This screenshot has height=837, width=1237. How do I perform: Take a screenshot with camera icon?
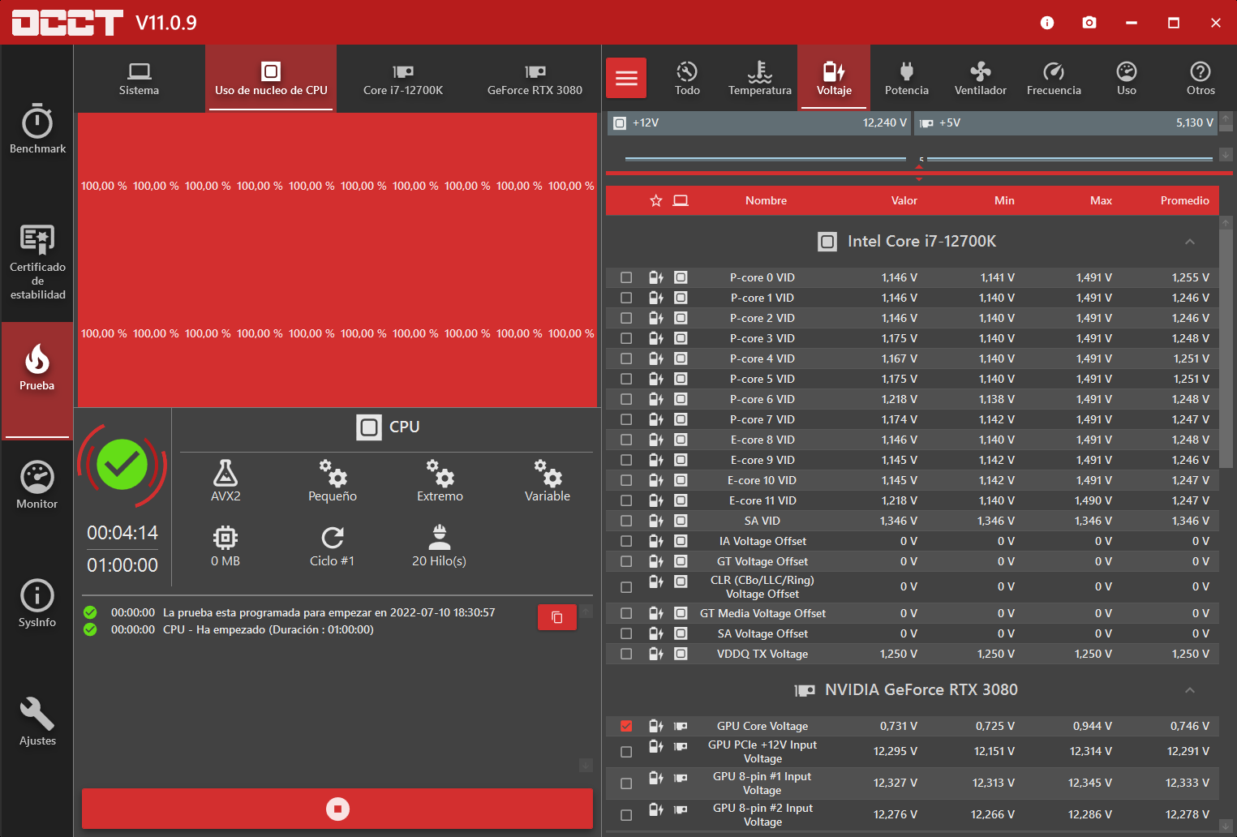(x=1089, y=23)
